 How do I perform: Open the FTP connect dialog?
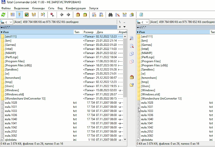pos(94,15)
